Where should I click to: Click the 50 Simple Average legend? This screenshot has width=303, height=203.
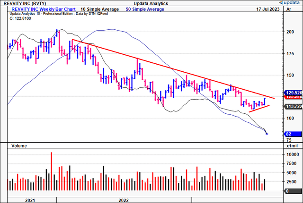click(x=145, y=9)
